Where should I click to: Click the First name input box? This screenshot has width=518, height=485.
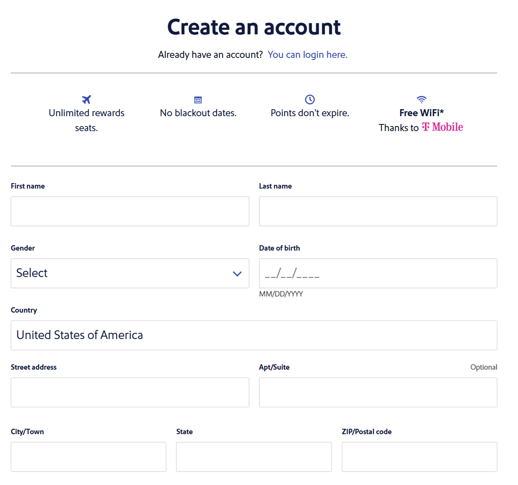[129, 211]
